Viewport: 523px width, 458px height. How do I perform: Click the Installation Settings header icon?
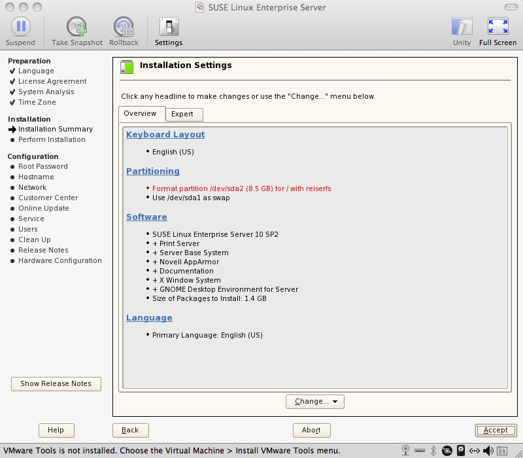(127, 67)
